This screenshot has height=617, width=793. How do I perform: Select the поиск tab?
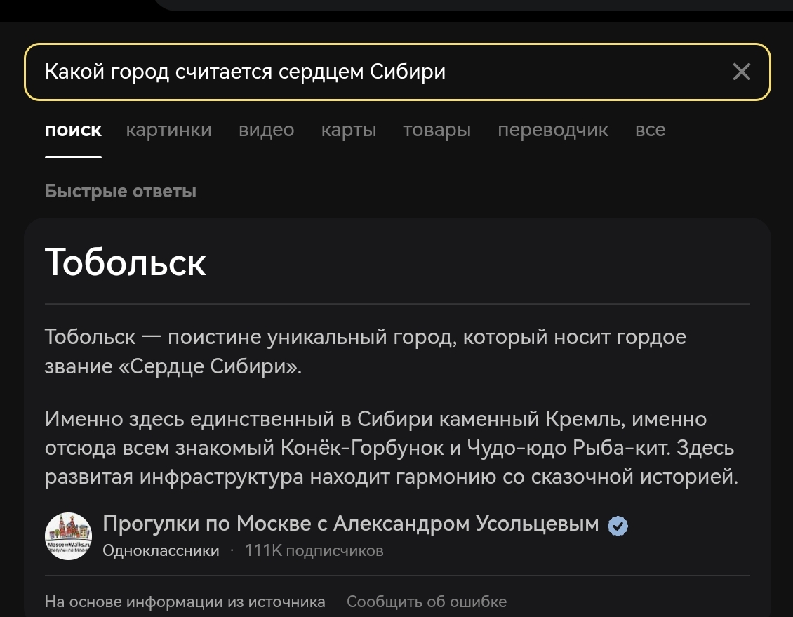pyautogui.click(x=73, y=130)
